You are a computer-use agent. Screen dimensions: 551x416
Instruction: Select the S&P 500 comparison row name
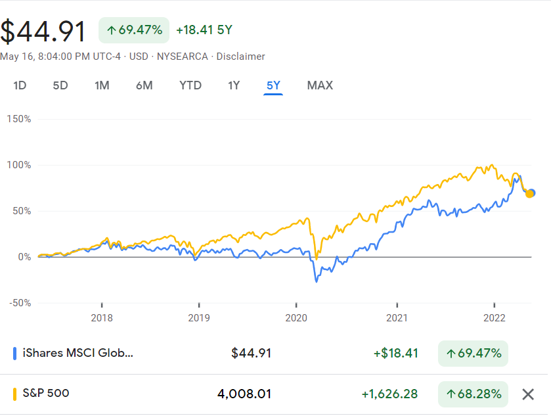tap(46, 394)
